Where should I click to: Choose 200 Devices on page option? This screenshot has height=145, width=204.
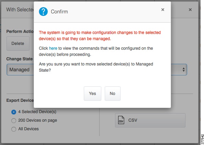coord(14,121)
